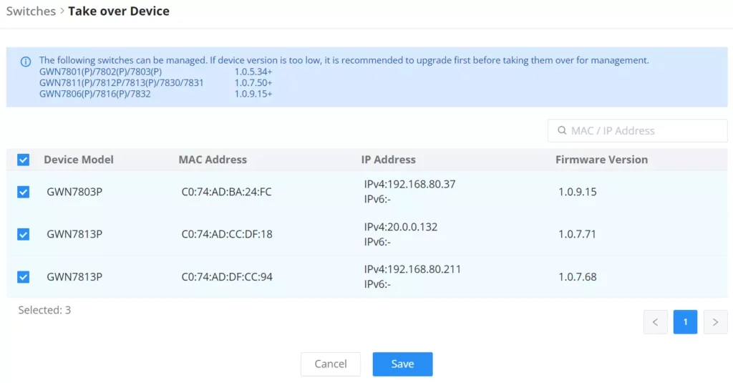Toggle the select-all checkbox in table header
The width and height of the screenshot is (733, 383).
click(x=24, y=160)
